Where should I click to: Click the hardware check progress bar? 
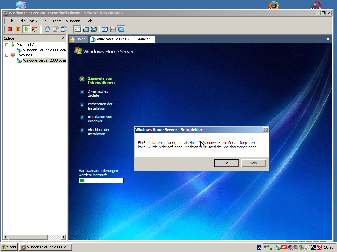[101, 180]
